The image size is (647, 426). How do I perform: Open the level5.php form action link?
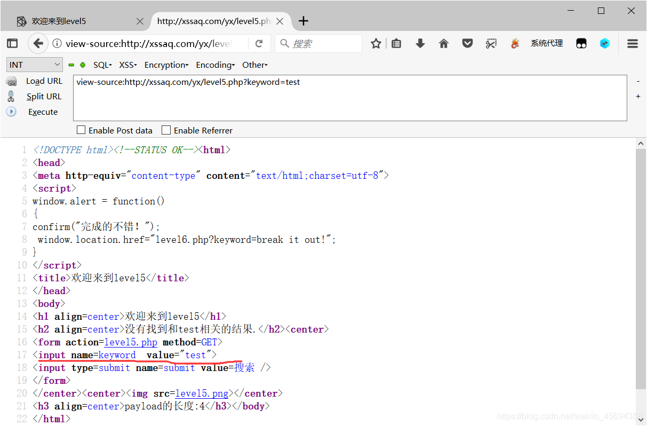[x=131, y=342]
